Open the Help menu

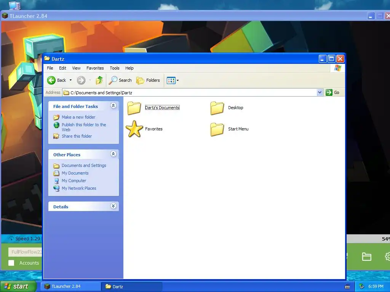[129, 68]
